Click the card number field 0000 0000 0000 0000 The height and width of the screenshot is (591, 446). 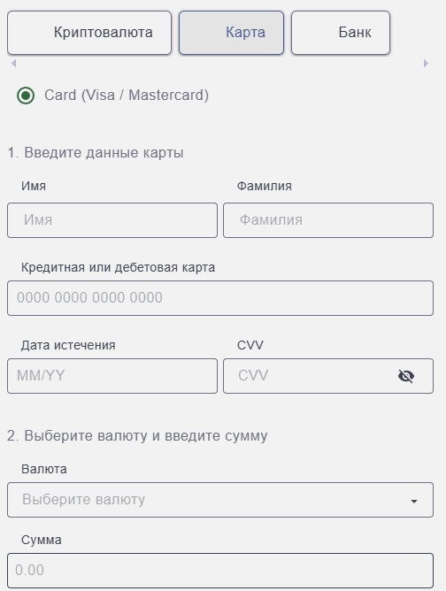click(x=220, y=298)
